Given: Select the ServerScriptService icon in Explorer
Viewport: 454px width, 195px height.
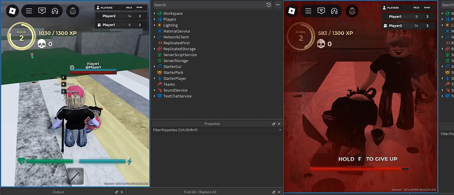Looking at the screenshot, I should [x=160, y=55].
